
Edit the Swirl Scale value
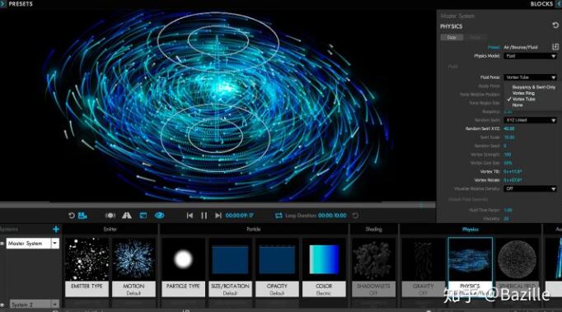509,137
